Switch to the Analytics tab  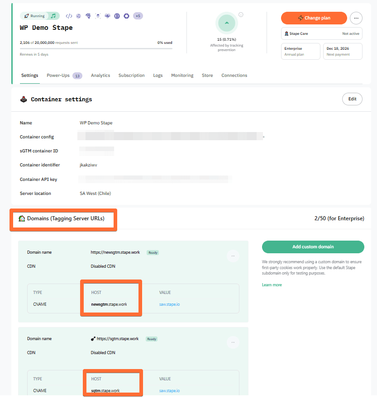tap(100, 75)
